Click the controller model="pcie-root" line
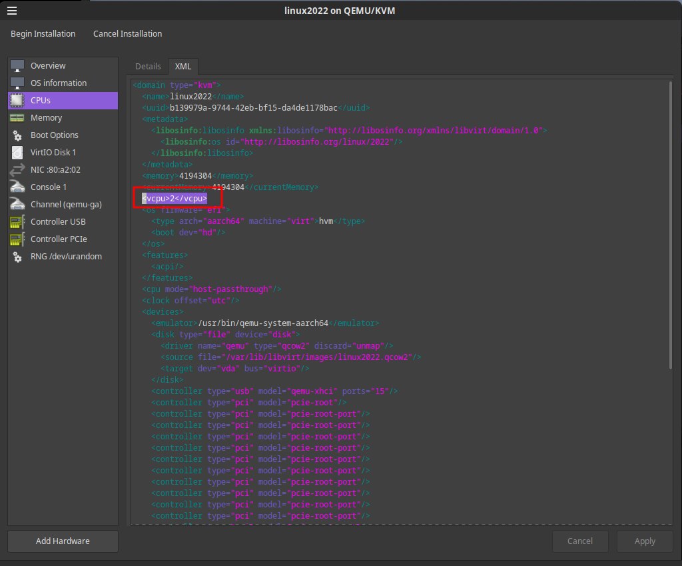This screenshot has height=566, width=682. click(249, 402)
